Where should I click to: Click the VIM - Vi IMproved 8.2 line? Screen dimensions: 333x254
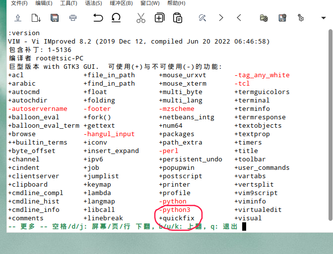tap(139, 41)
